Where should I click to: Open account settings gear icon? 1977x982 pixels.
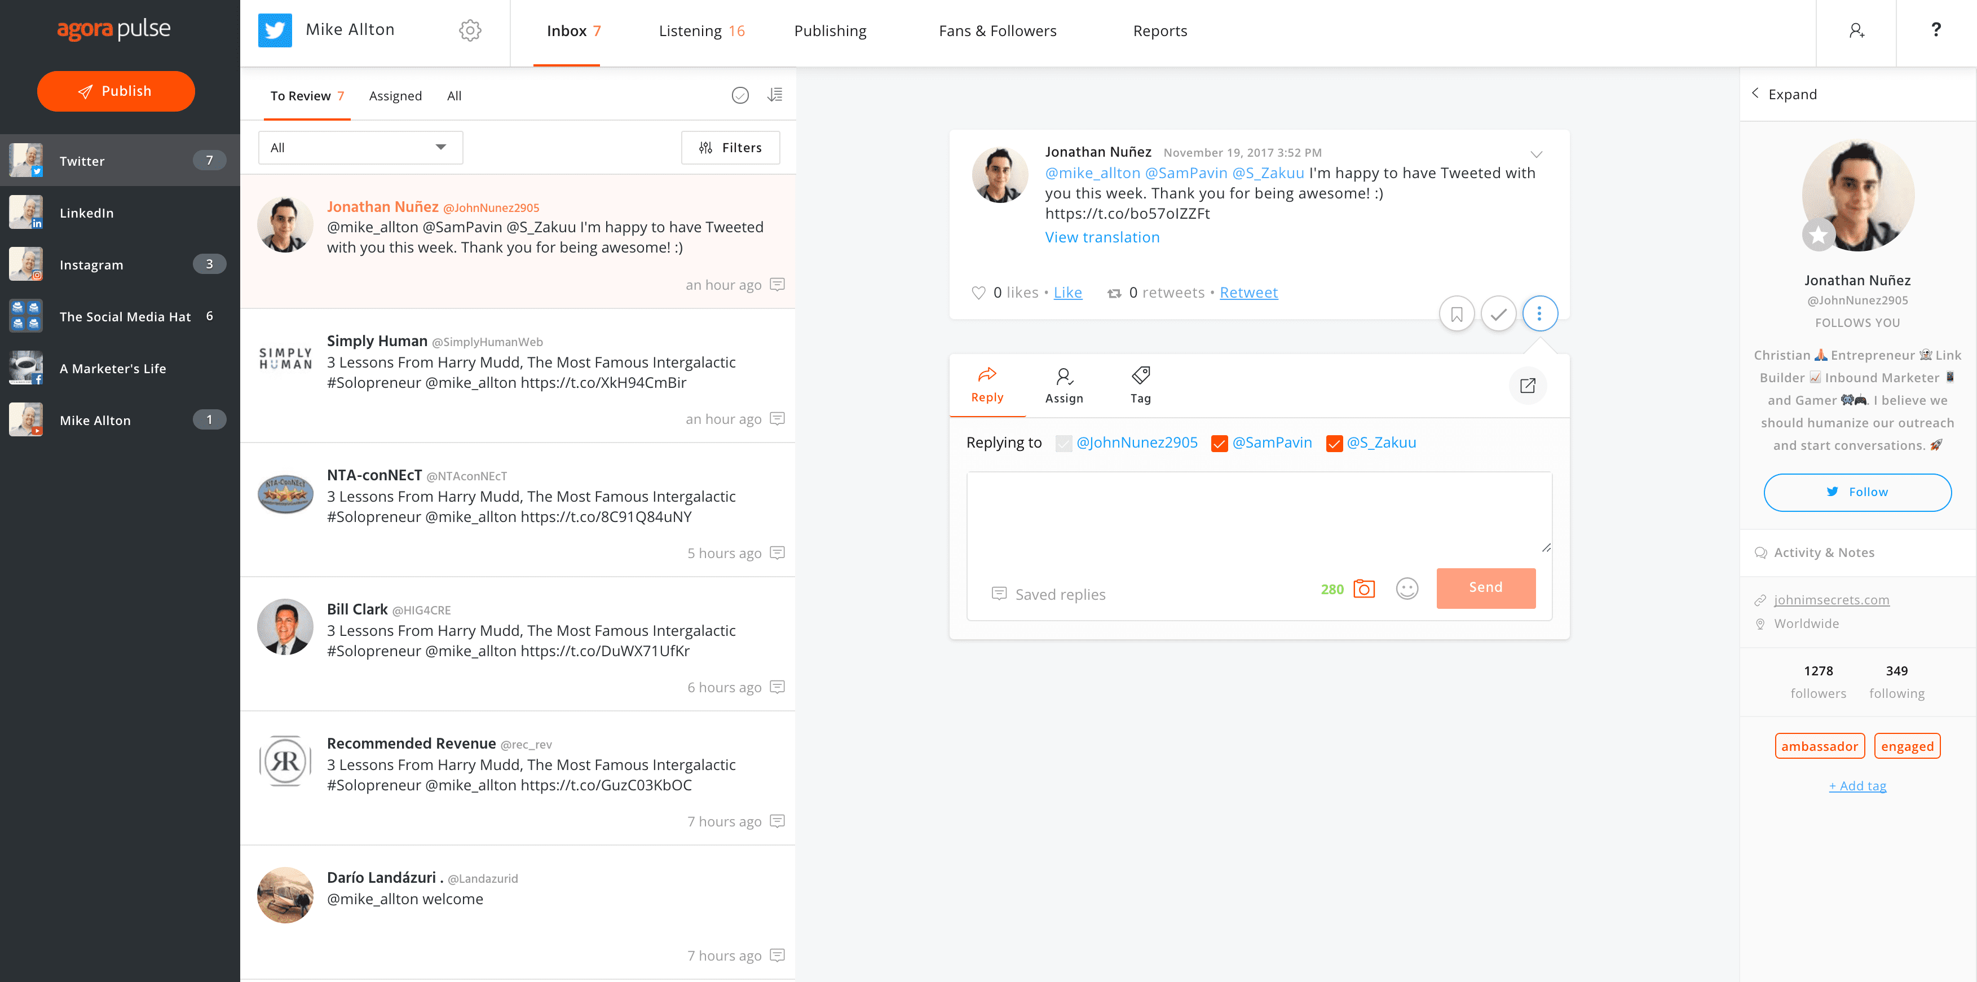[x=470, y=30]
